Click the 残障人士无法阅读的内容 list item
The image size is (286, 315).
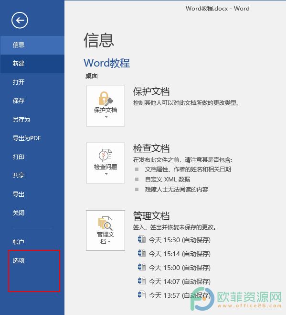(177, 189)
